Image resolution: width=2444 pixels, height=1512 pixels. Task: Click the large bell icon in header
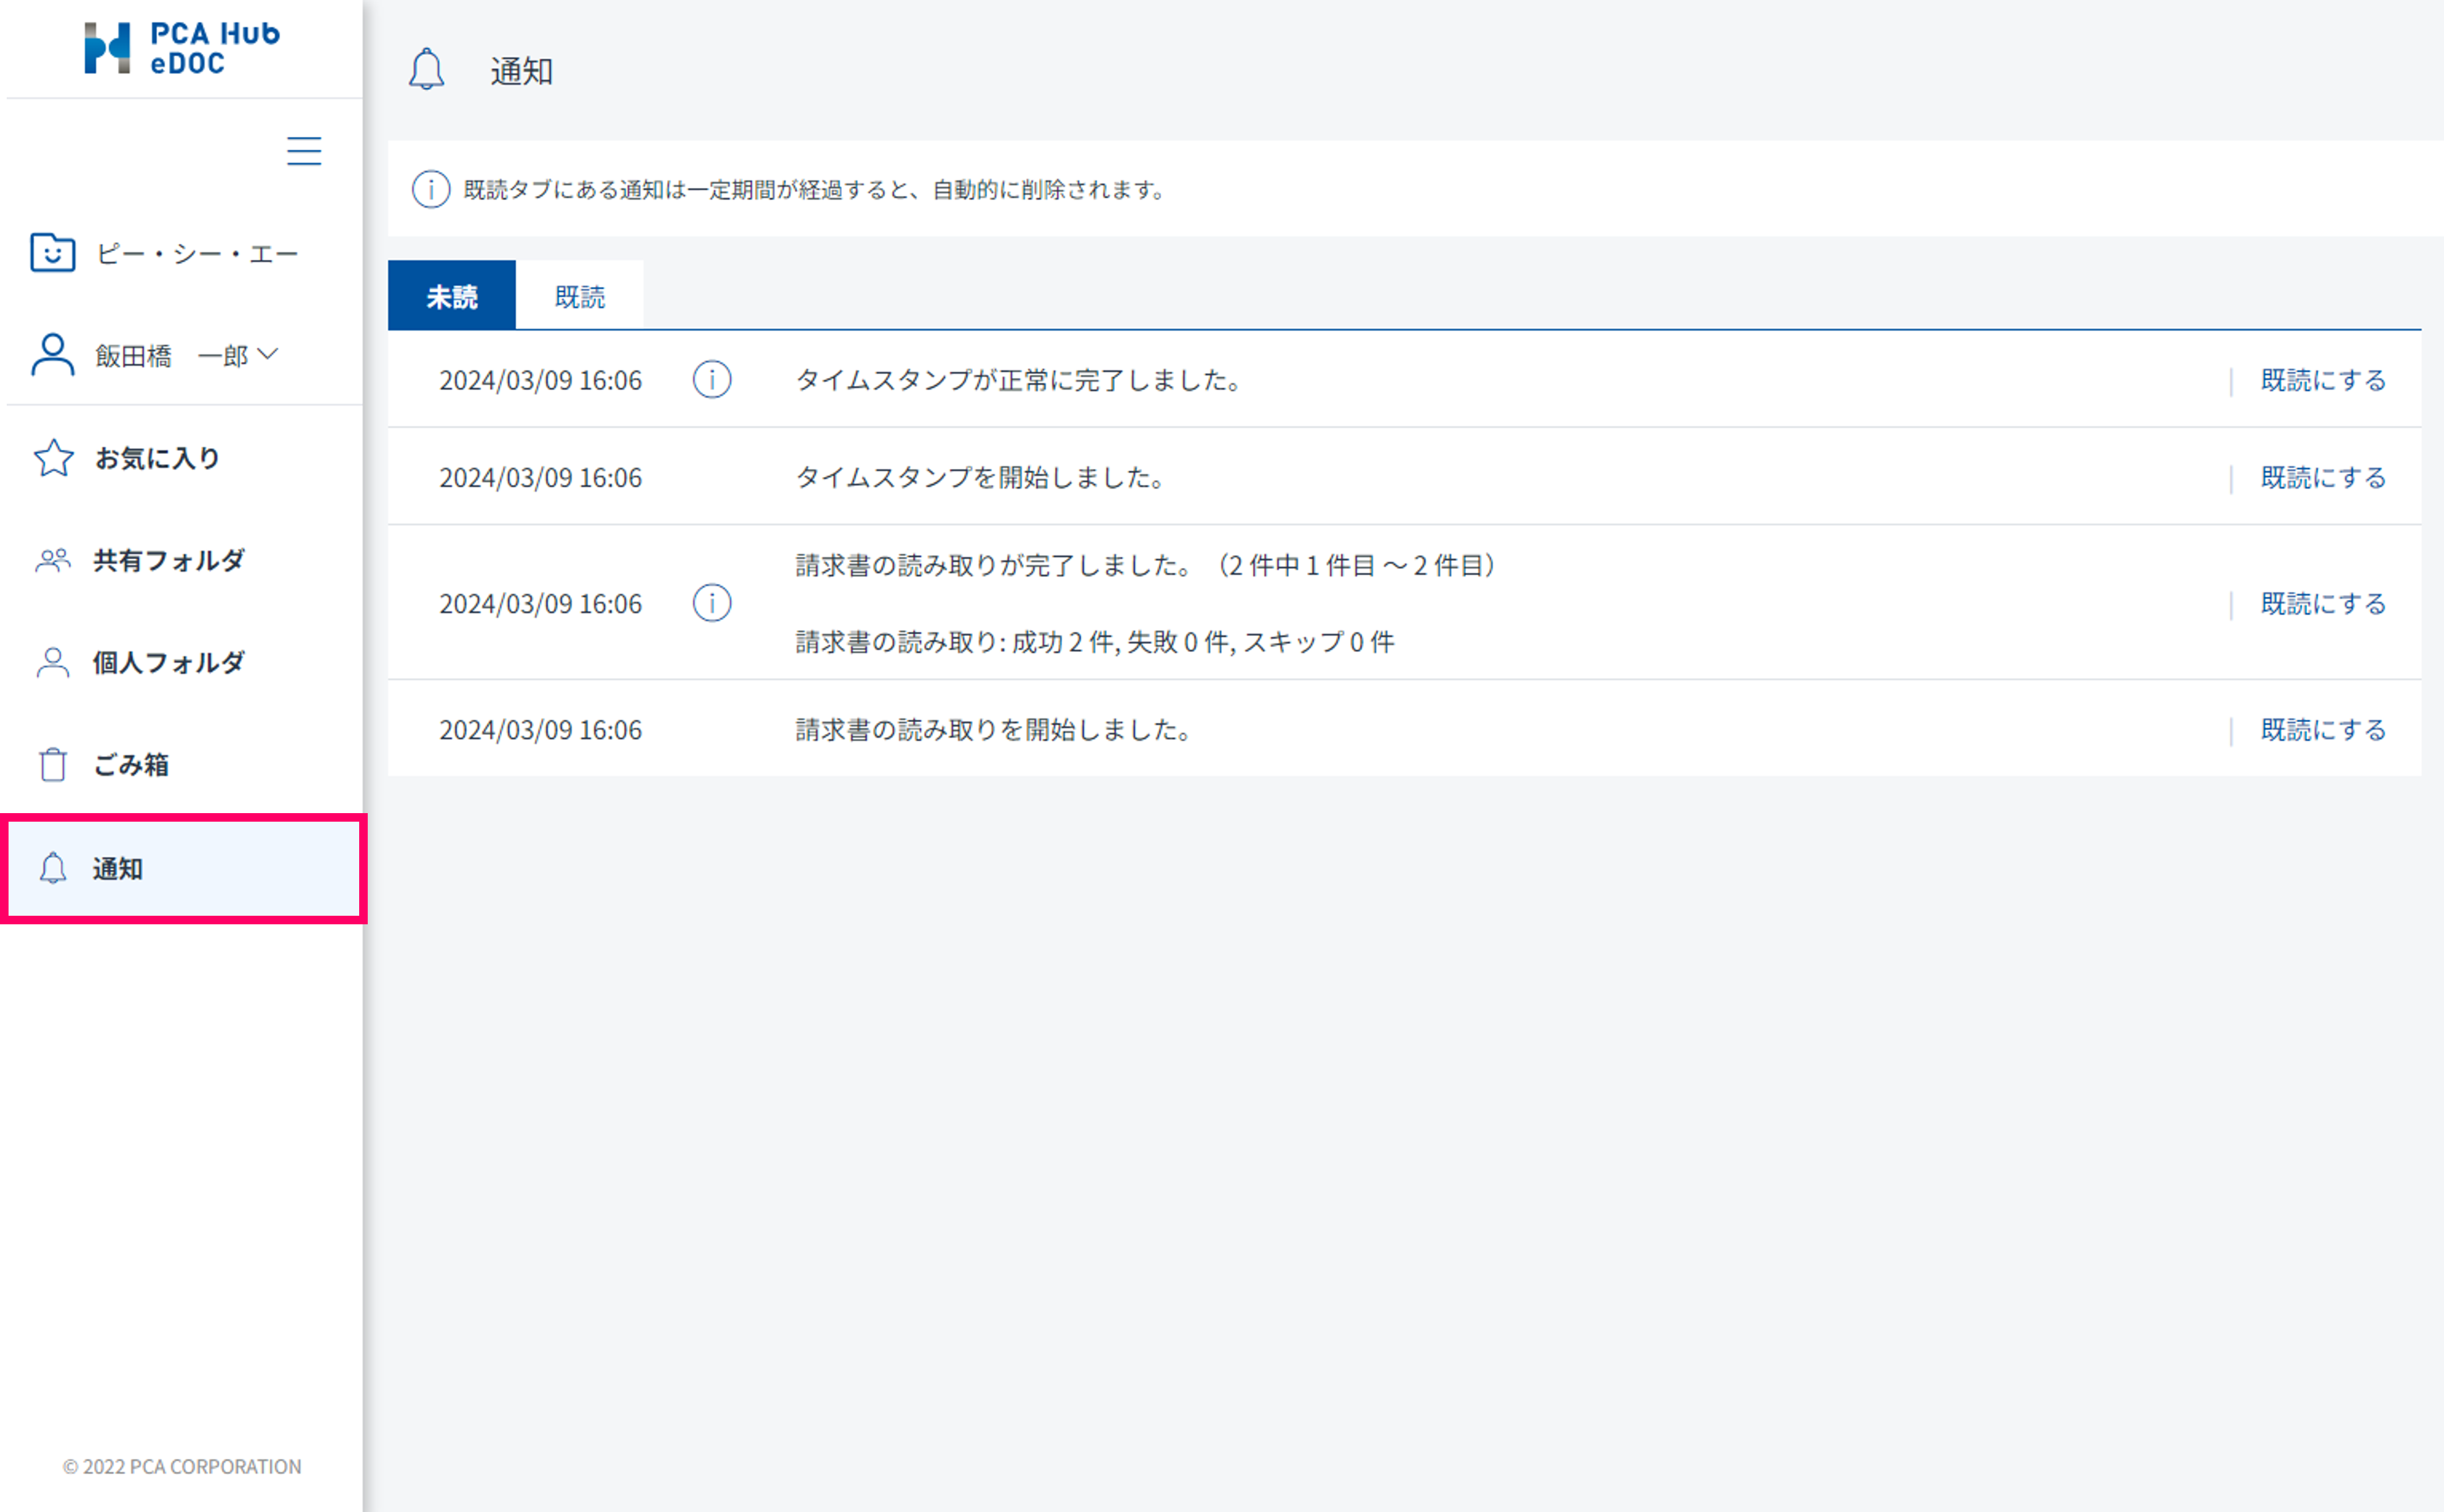[427, 70]
